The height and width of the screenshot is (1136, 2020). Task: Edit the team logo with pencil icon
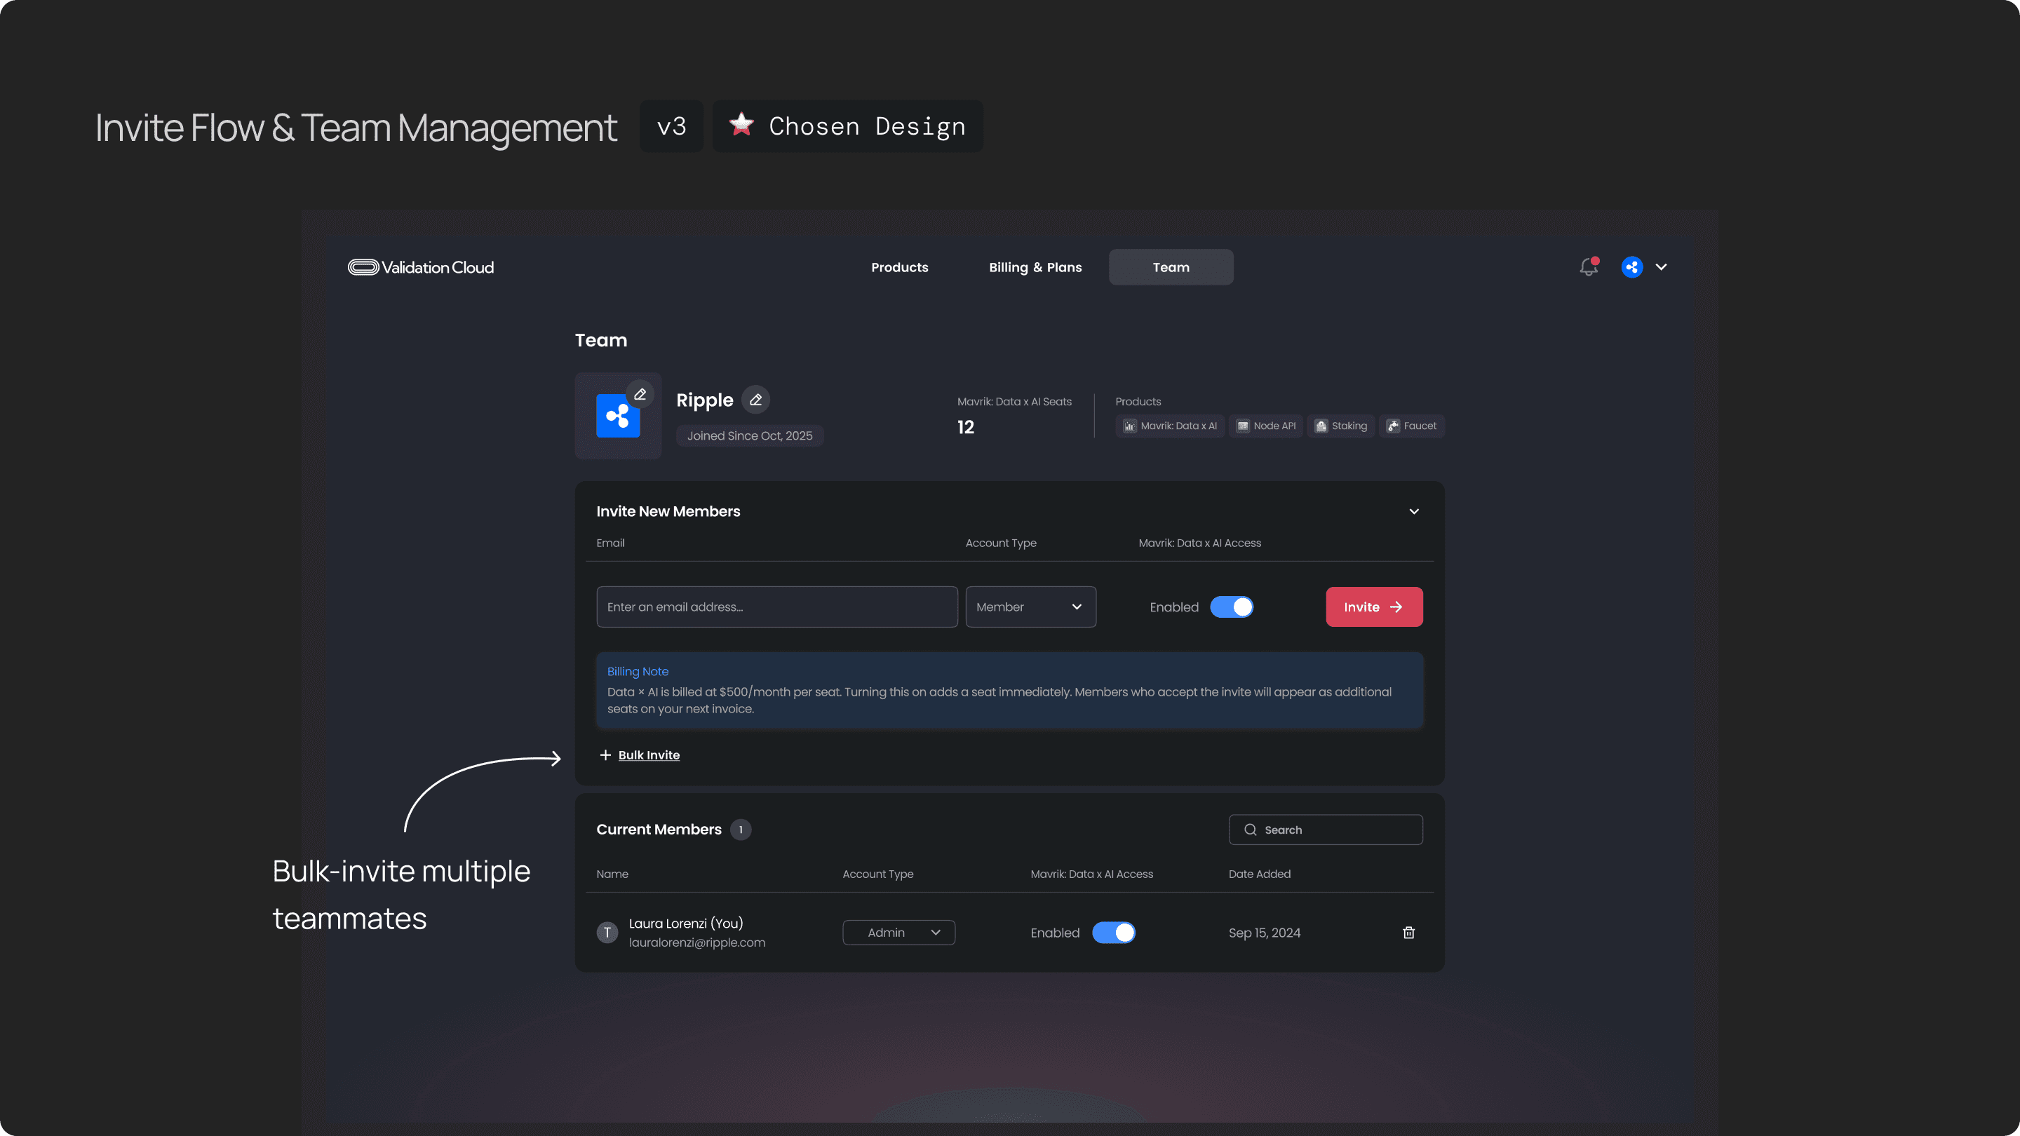[x=640, y=394]
